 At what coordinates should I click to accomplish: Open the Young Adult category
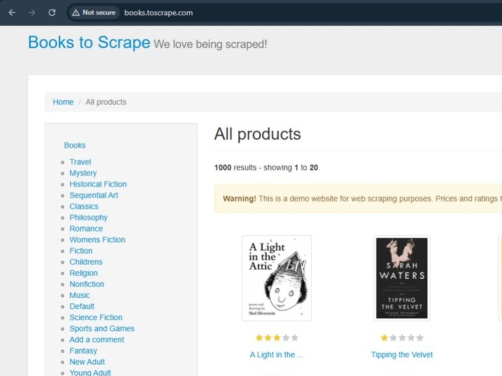[90, 373]
